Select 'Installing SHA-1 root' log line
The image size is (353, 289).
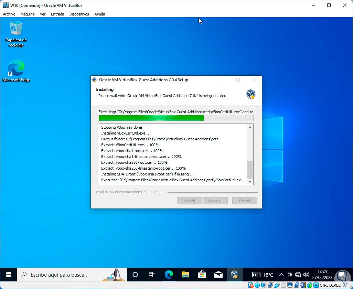click(148, 174)
